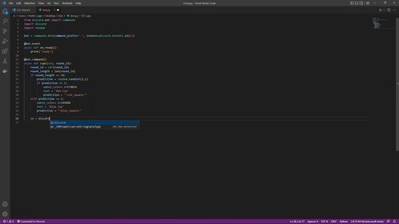Toggle the secondary side bar layout button
Image resolution: width=399 pixels, height=224 pixels.
tap(361, 3)
